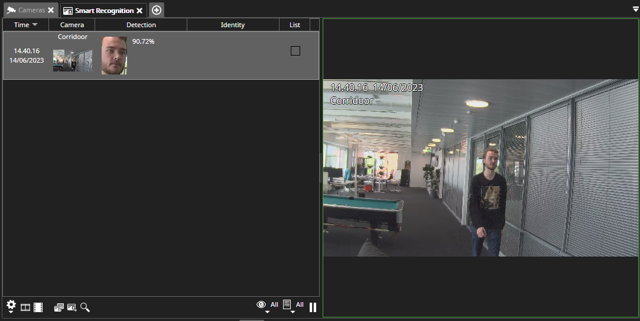The width and height of the screenshot is (640, 321).
Task: Expand the top-right panel dropdown arrow
Action: click(635, 9)
